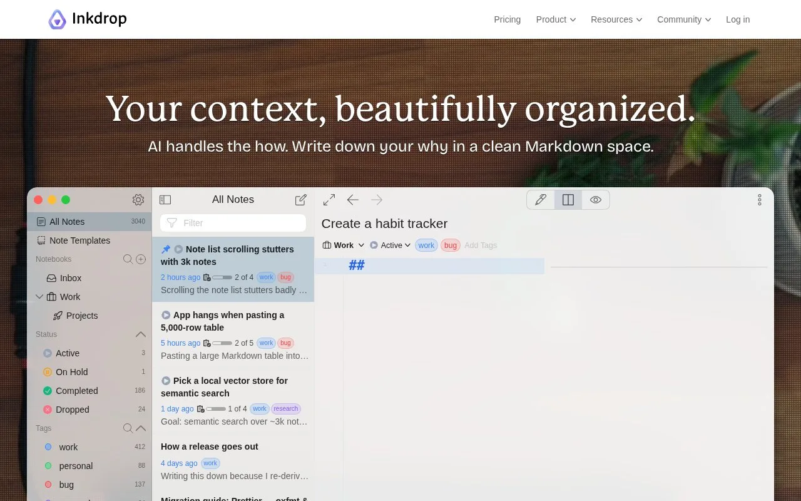Screen dimensions: 801x501
Task: Select the Dropped status filter
Action: [89, 410]
